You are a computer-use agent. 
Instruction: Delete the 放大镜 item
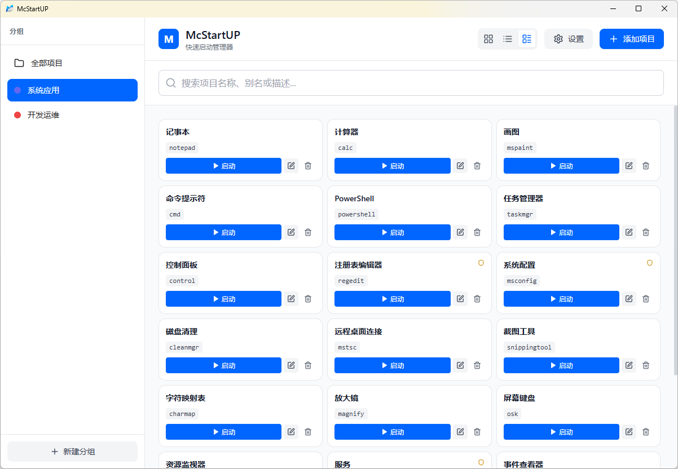pos(477,432)
